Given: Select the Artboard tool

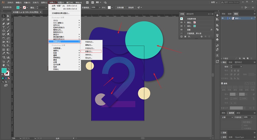Looking at the screenshot, I should [x=4, y=61].
